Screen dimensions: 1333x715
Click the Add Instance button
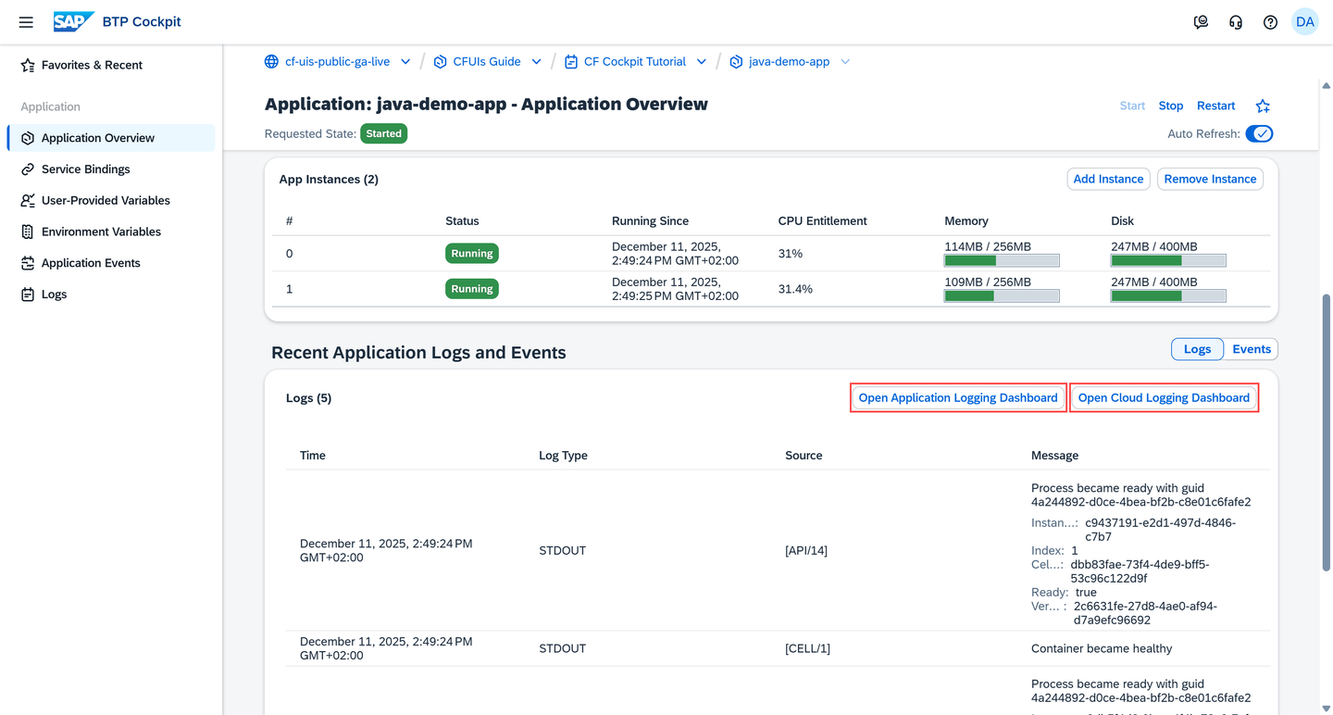1109,179
